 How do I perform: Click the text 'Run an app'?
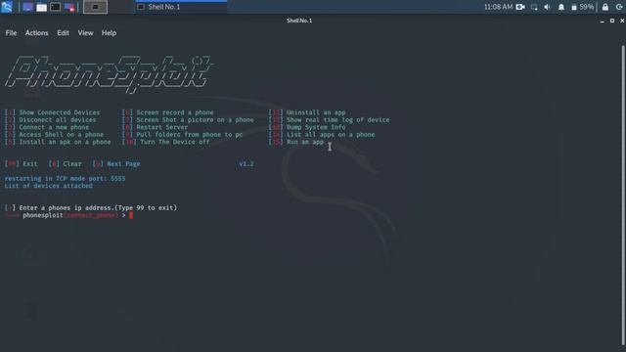305,142
